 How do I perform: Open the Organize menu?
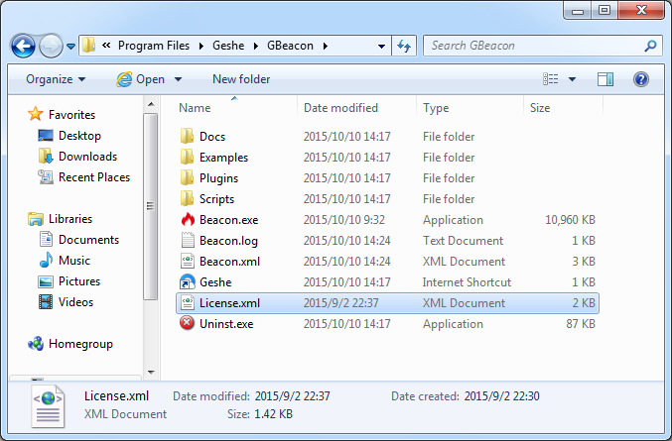pos(56,79)
